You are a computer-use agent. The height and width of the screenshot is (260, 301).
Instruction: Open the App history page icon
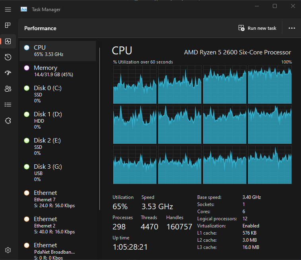[x=8, y=57]
